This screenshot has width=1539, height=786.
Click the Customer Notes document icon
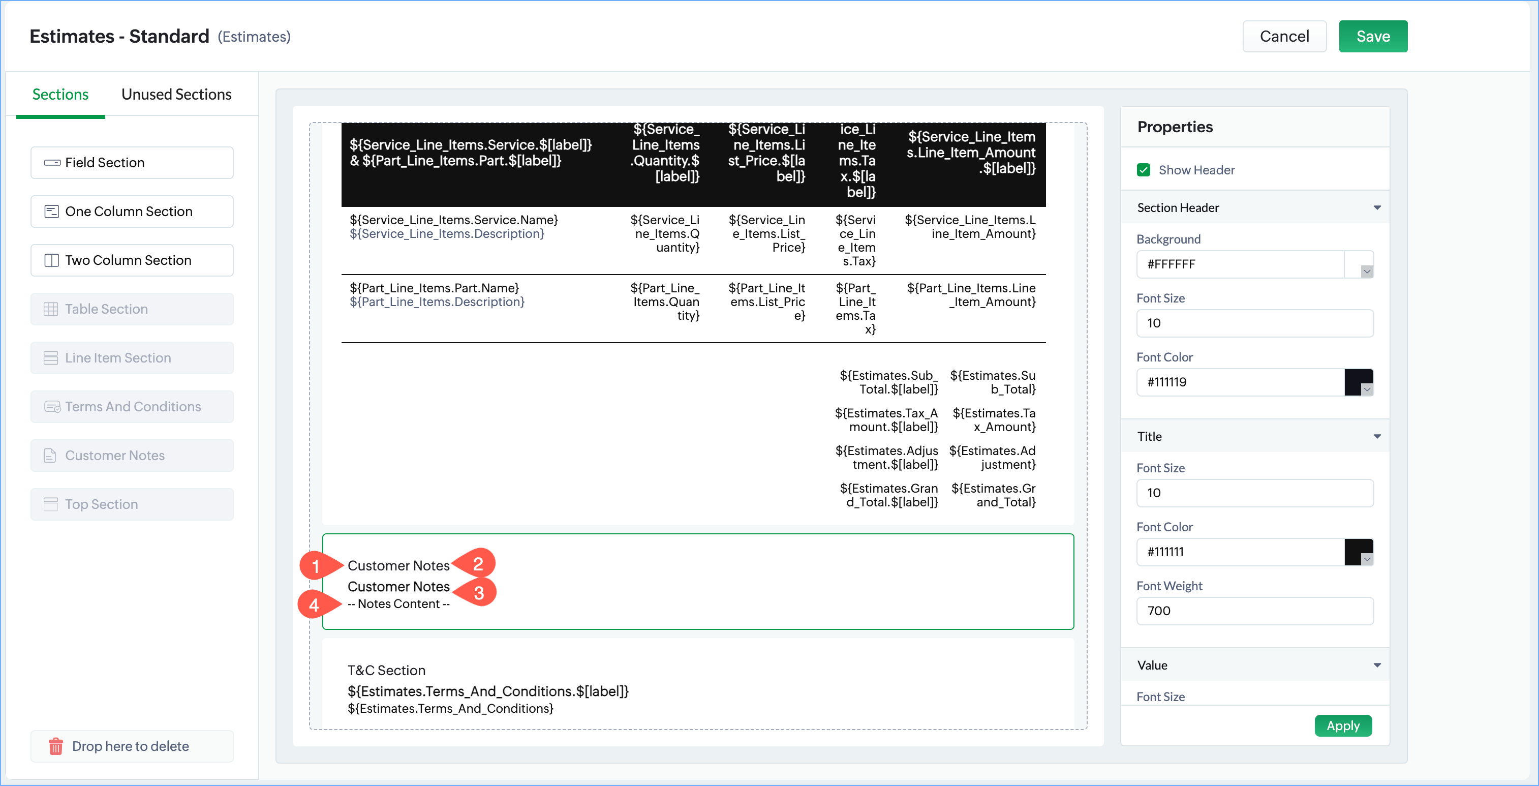(50, 456)
